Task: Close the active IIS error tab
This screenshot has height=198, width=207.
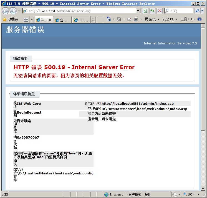Action: 50,20
